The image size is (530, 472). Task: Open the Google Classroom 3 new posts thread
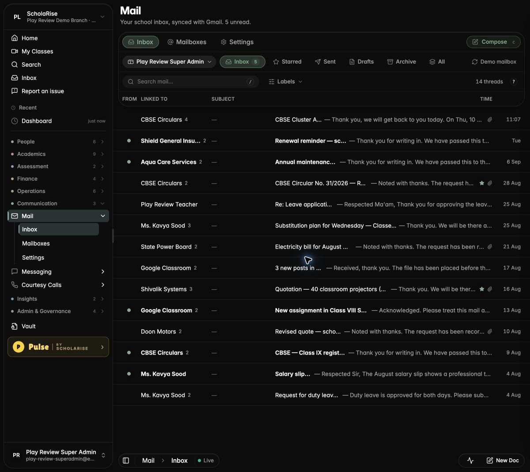pyautogui.click(x=322, y=268)
